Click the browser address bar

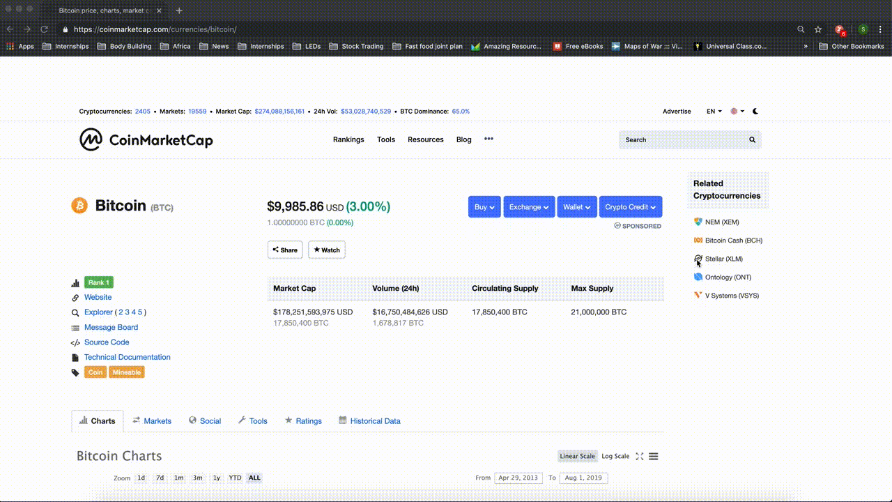tap(425, 29)
